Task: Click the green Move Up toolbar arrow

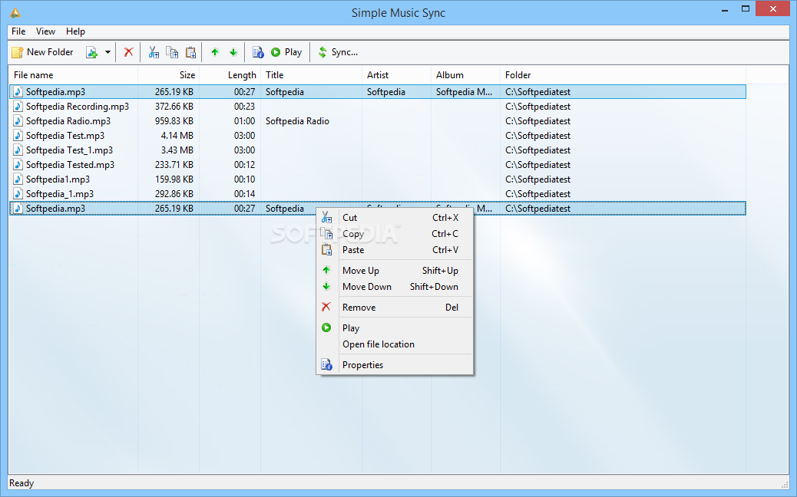Action: [215, 52]
